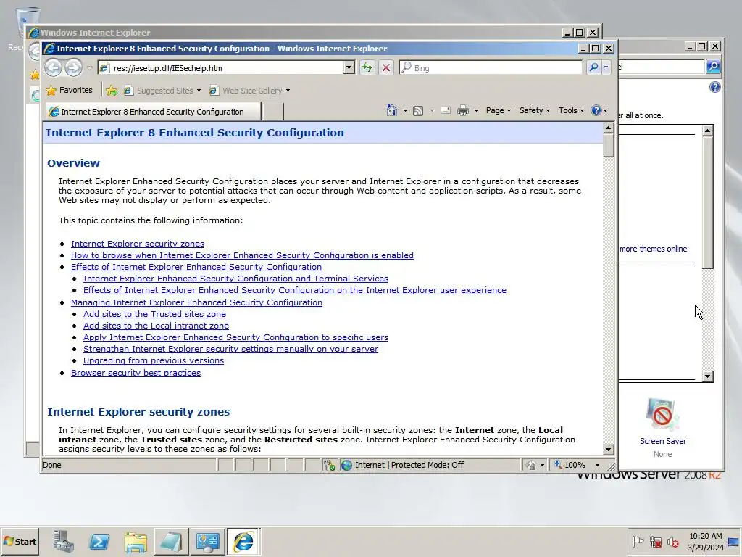This screenshot has height=557, width=742.
Task: Open Strengthen security settings manually link
Action: coord(231,349)
